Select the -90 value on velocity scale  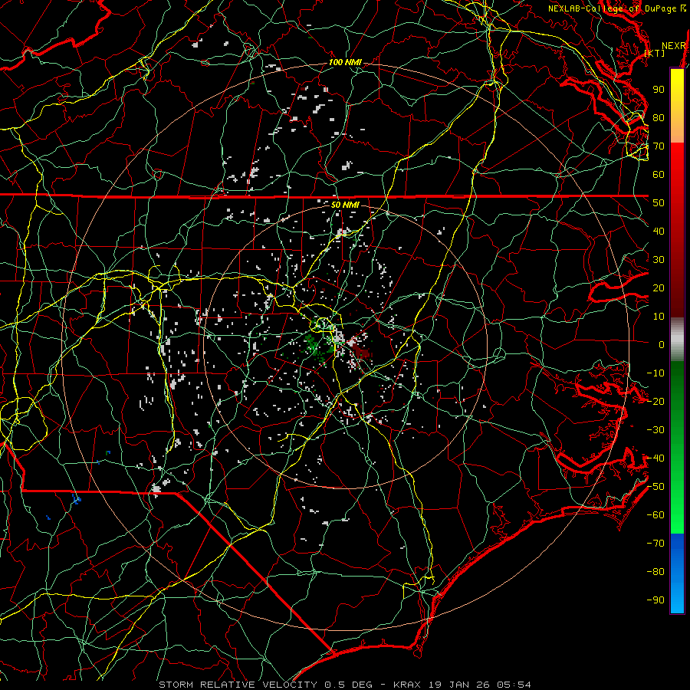655,600
